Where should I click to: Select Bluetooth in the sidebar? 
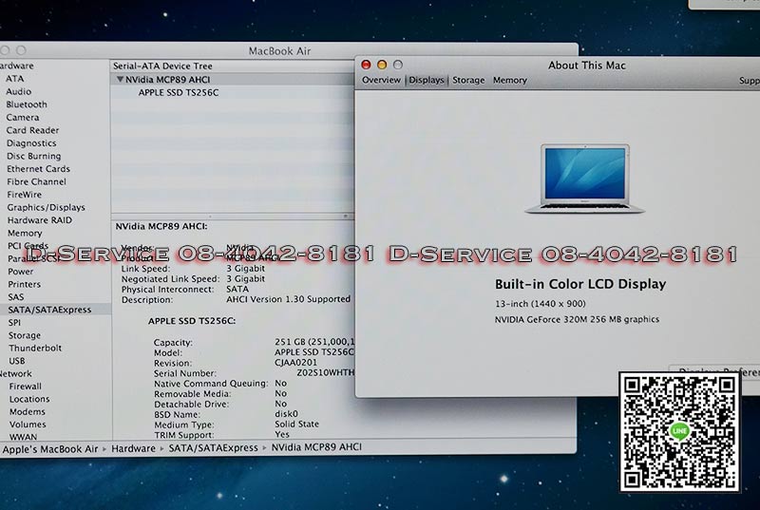(x=27, y=104)
